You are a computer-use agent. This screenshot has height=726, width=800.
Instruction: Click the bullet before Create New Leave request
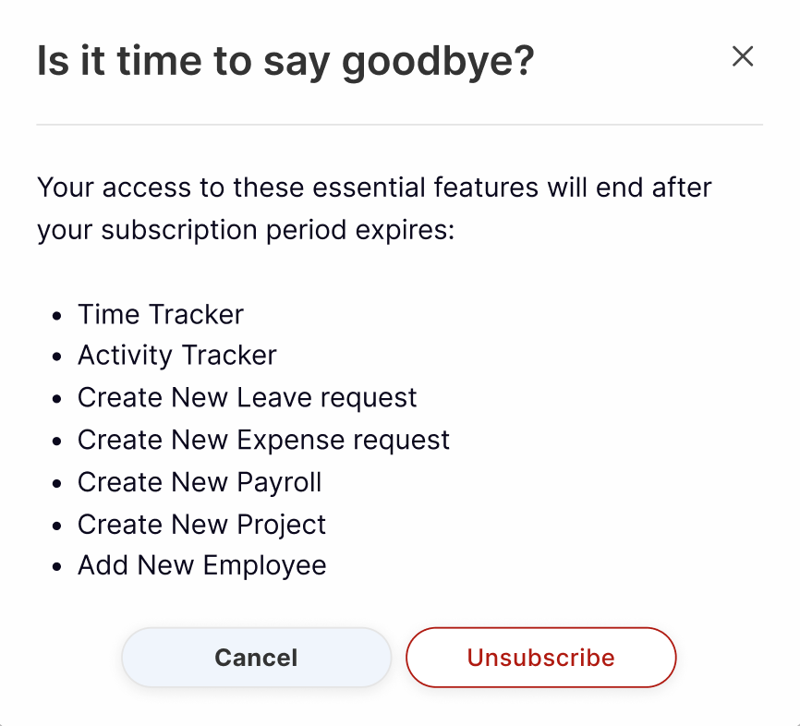pos(58,400)
